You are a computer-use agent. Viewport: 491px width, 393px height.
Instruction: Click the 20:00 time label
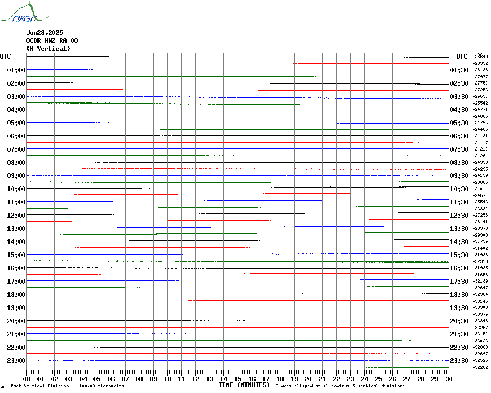coord(16,321)
